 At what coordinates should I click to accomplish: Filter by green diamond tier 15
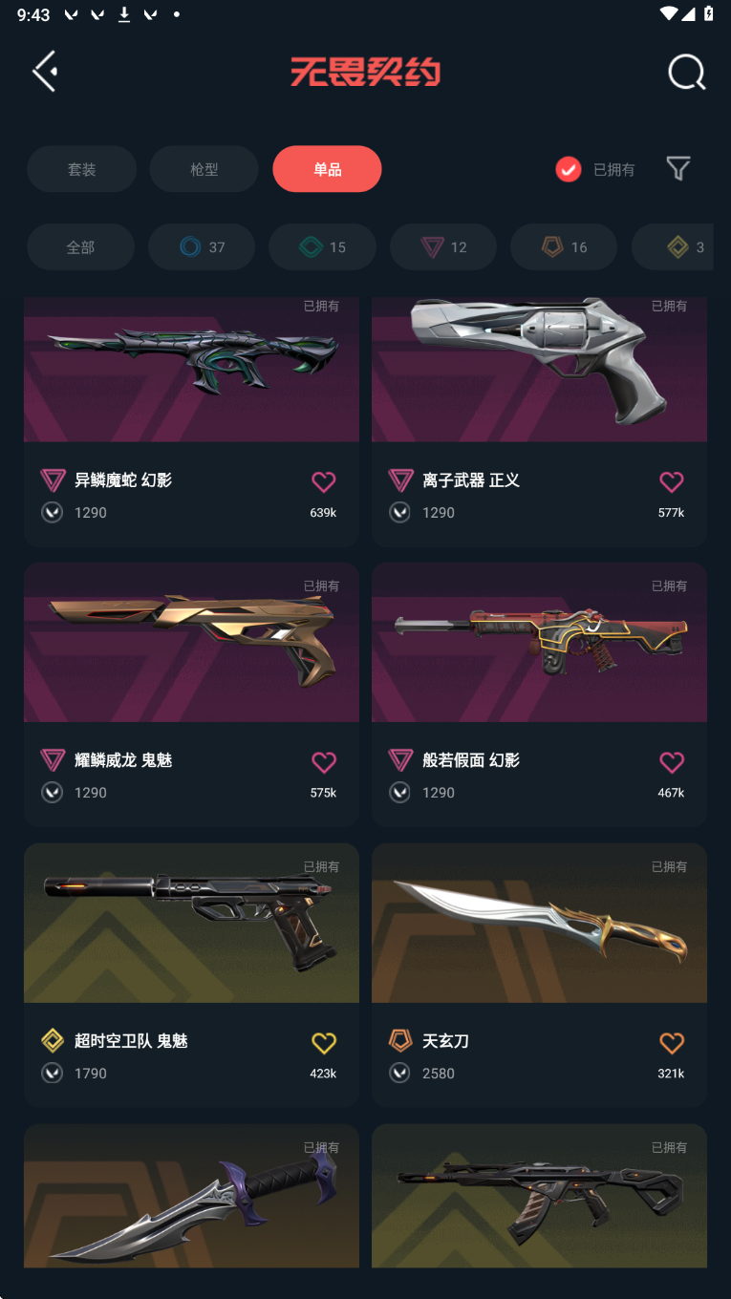pyautogui.click(x=322, y=247)
